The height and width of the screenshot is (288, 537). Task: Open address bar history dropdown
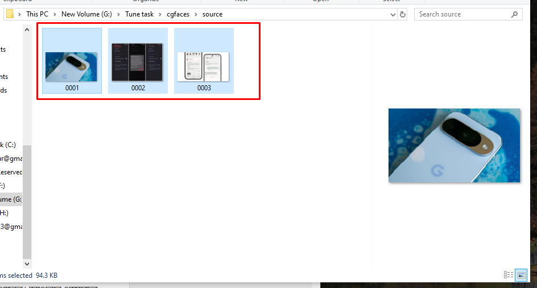tap(393, 15)
